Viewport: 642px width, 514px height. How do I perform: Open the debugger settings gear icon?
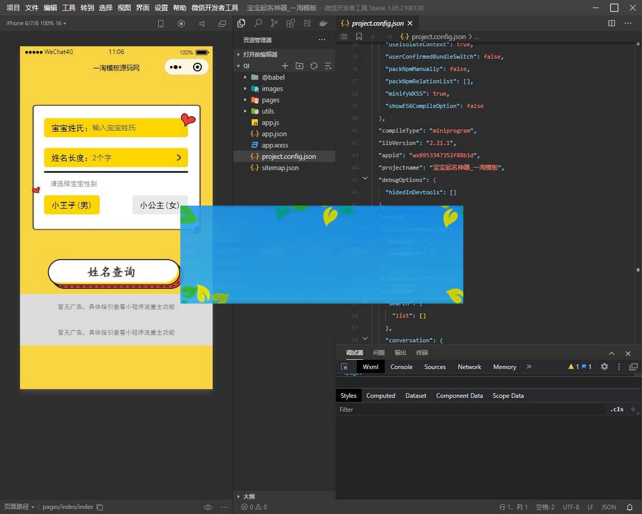click(605, 367)
